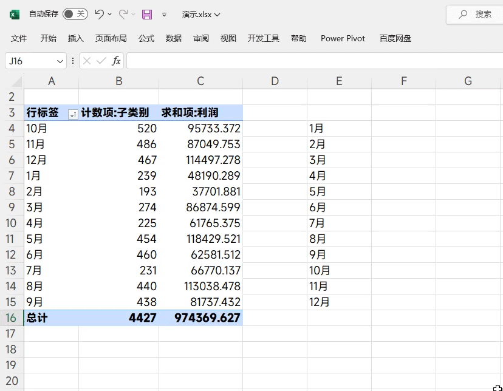Expand the 演示.xlsx file name dropdown
Image resolution: width=503 pixels, height=391 pixels.
point(201,14)
